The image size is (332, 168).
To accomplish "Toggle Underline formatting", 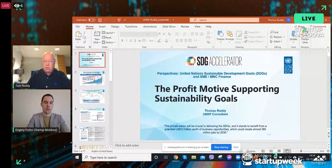I will tap(131, 40).
